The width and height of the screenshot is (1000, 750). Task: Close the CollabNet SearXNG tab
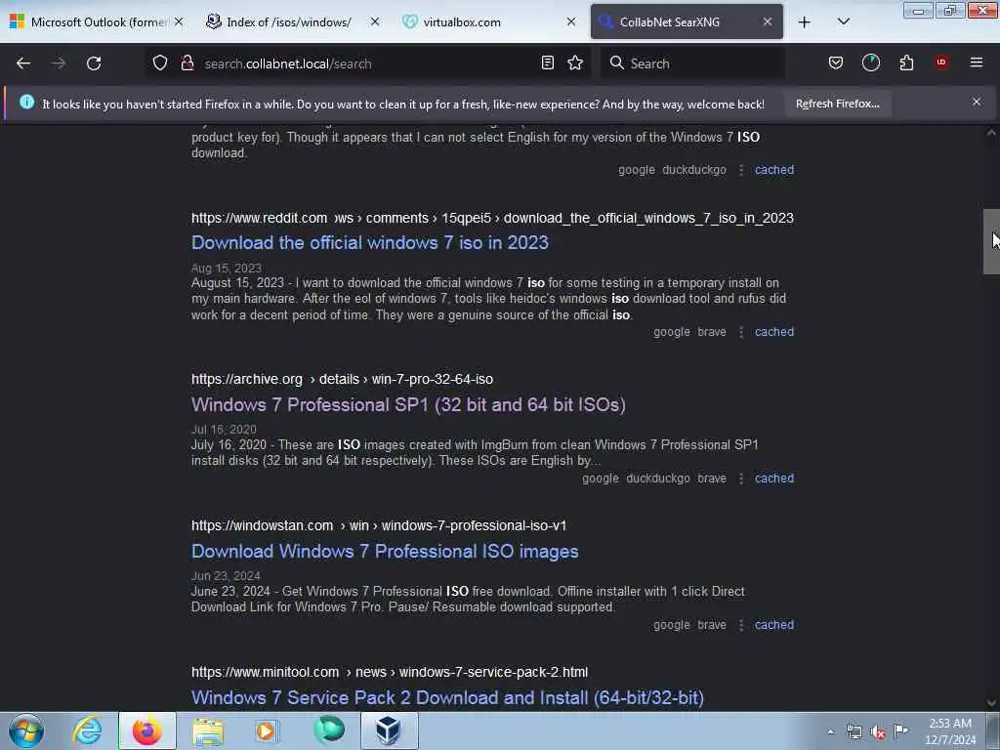click(x=768, y=22)
